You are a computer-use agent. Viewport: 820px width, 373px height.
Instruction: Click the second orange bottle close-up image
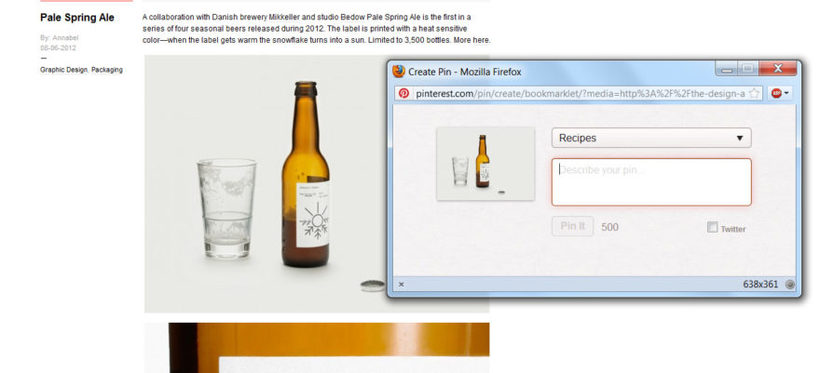[x=317, y=348]
